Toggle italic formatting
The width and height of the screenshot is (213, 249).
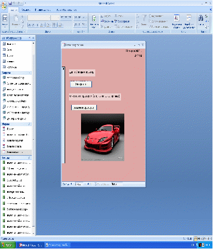33,25
